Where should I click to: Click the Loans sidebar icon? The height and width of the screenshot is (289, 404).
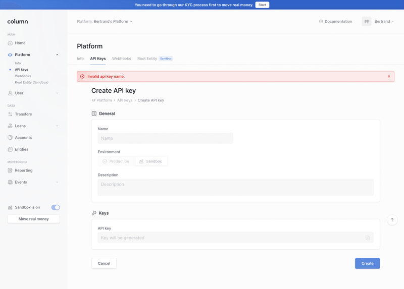coord(10,126)
